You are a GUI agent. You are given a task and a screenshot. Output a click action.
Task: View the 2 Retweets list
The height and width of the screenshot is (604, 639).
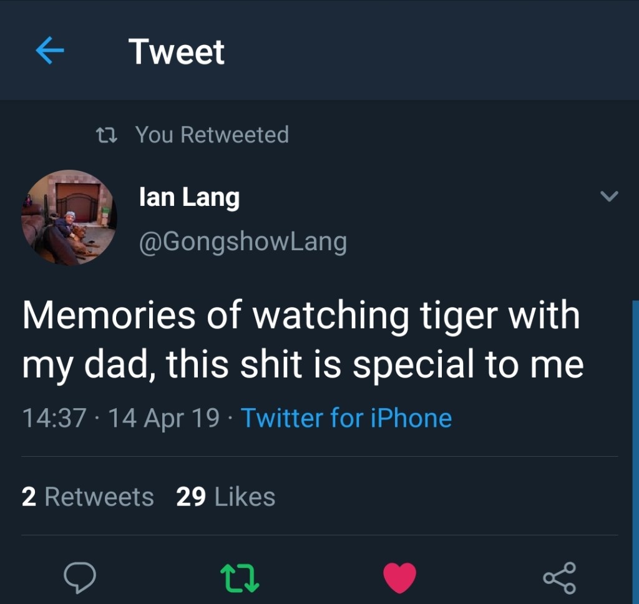pos(87,497)
